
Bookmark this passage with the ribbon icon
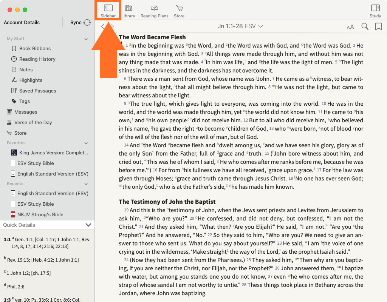click(x=378, y=26)
